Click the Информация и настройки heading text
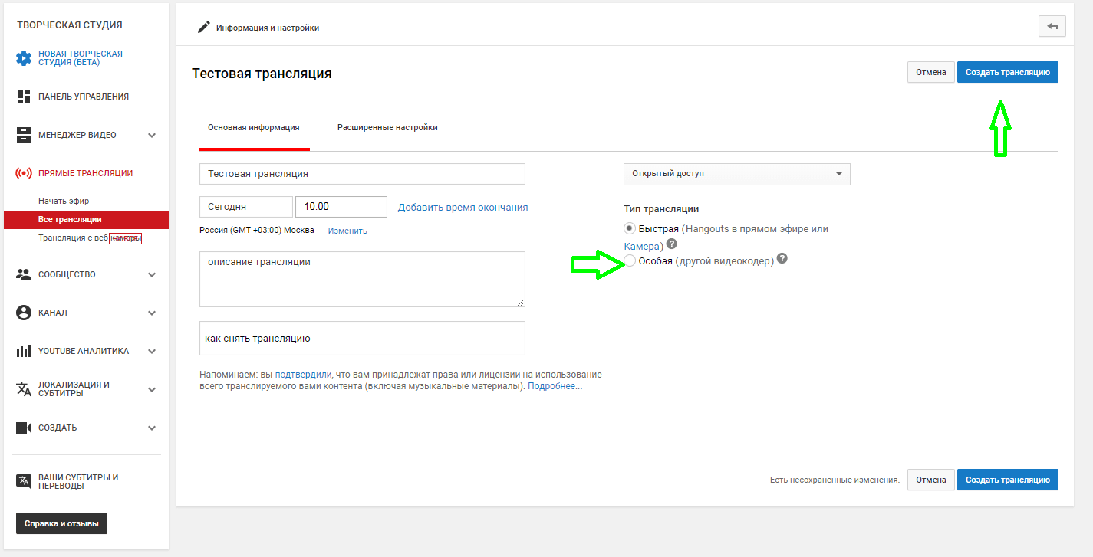This screenshot has width=1093, height=557. pyautogui.click(x=268, y=28)
